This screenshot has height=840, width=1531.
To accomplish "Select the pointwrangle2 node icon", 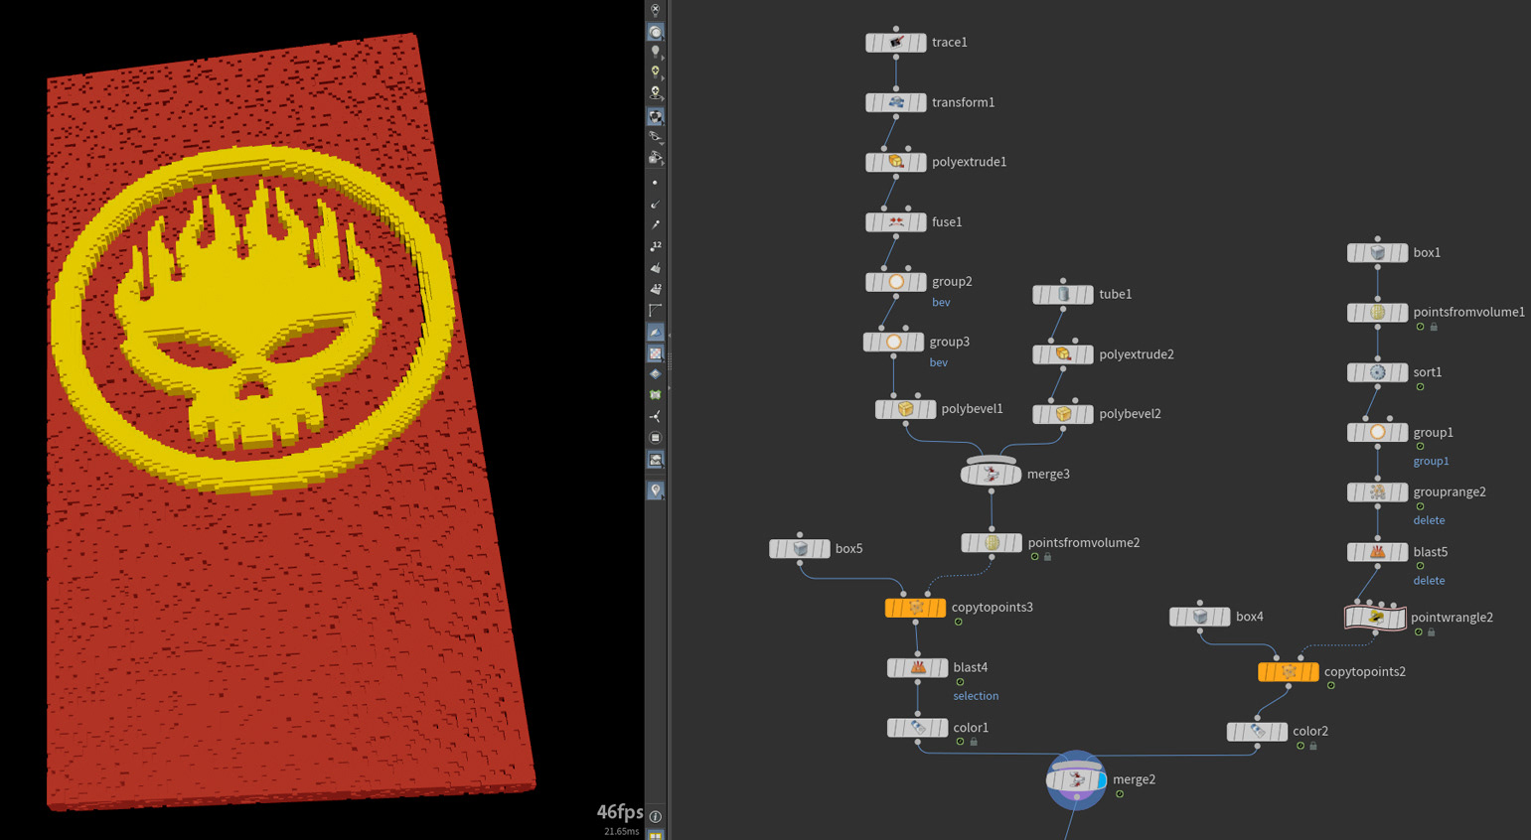I will click(1376, 618).
